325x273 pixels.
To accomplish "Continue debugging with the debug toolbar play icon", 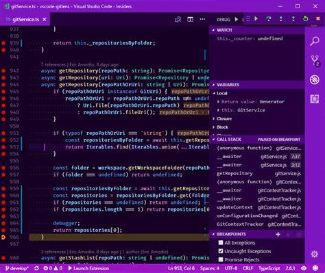I will pyautogui.click(x=256, y=18).
